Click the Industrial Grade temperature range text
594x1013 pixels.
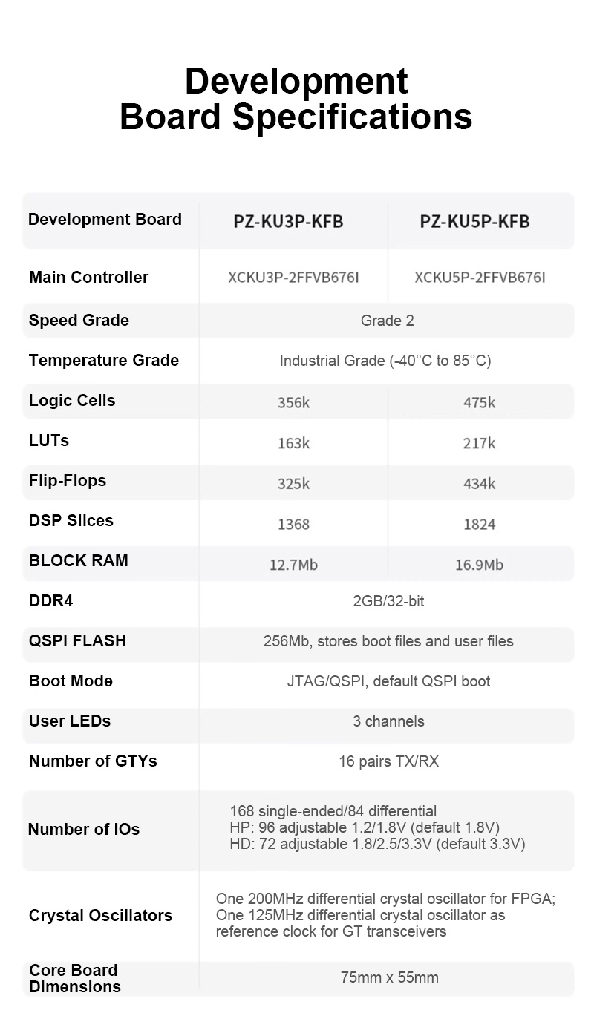pos(385,361)
